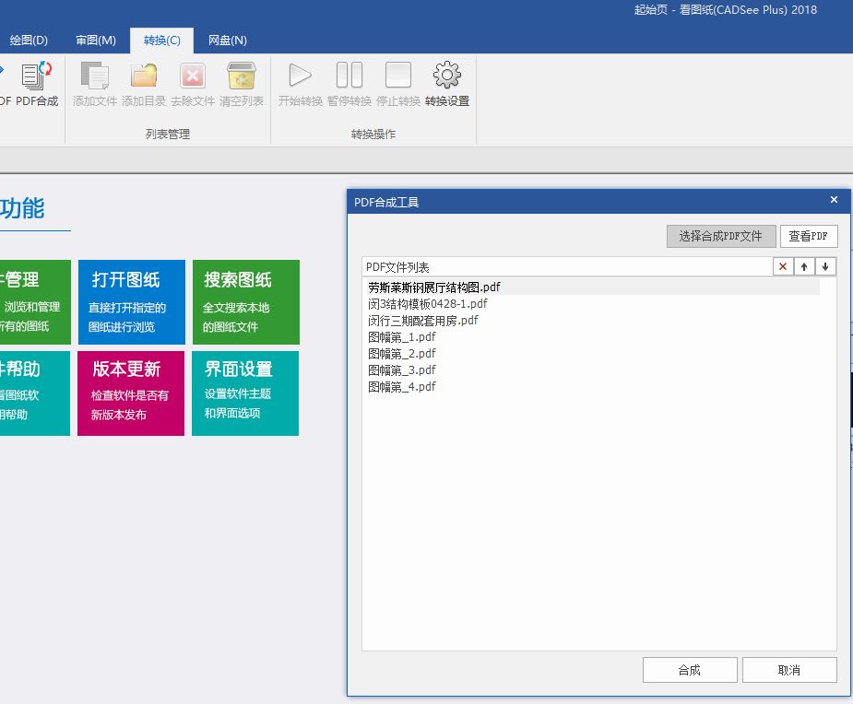Open the 审图(M) ribbon tab

click(96, 41)
